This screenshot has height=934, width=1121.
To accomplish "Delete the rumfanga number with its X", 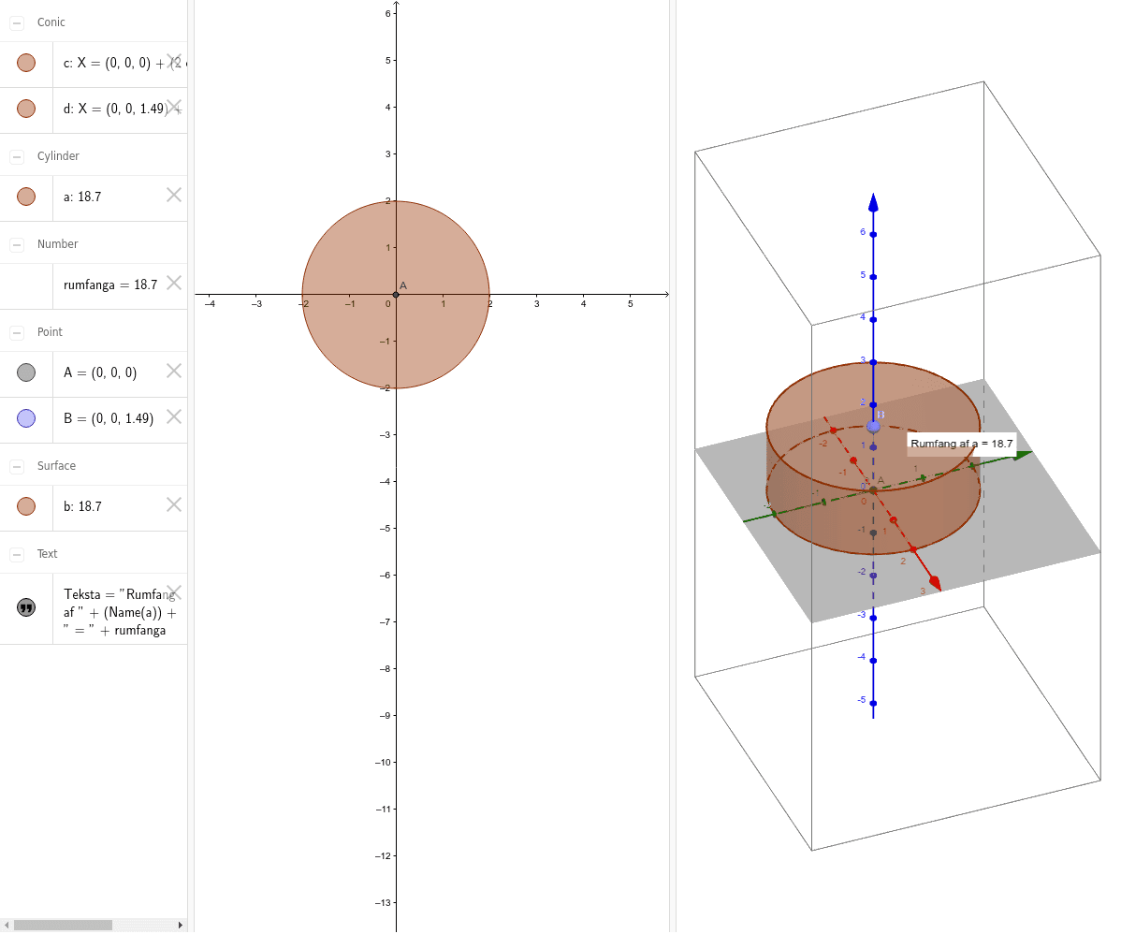I will pyautogui.click(x=172, y=283).
